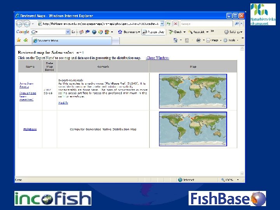Click the red Stop loading icon
The width and height of the screenshot is (280, 210).
[x=175, y=24]
